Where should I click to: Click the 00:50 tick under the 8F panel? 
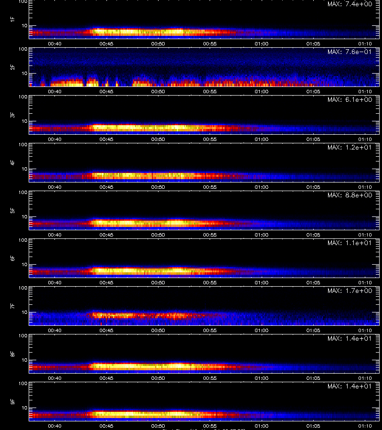pos(158,378)
